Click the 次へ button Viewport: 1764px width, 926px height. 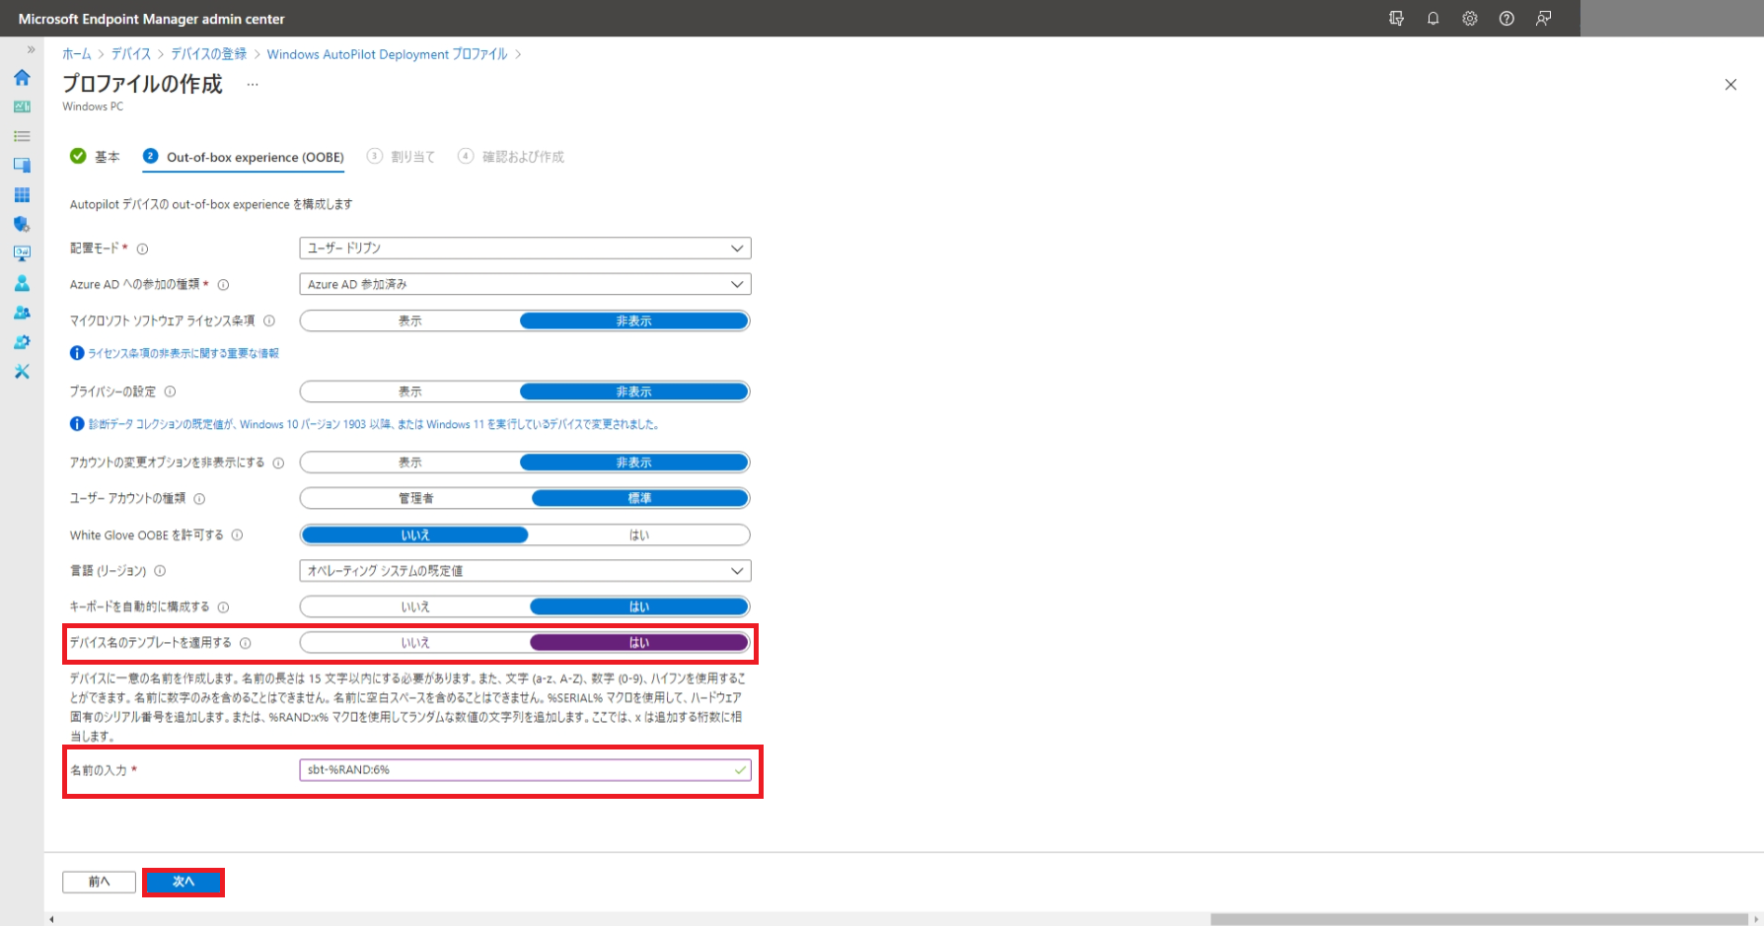(184, 882)
